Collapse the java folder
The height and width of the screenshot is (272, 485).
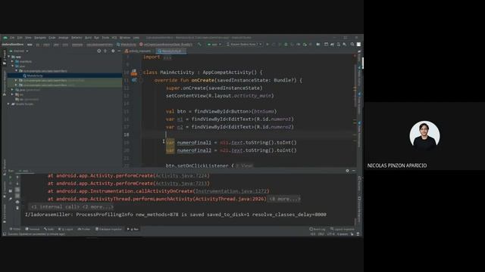(13, 66)
